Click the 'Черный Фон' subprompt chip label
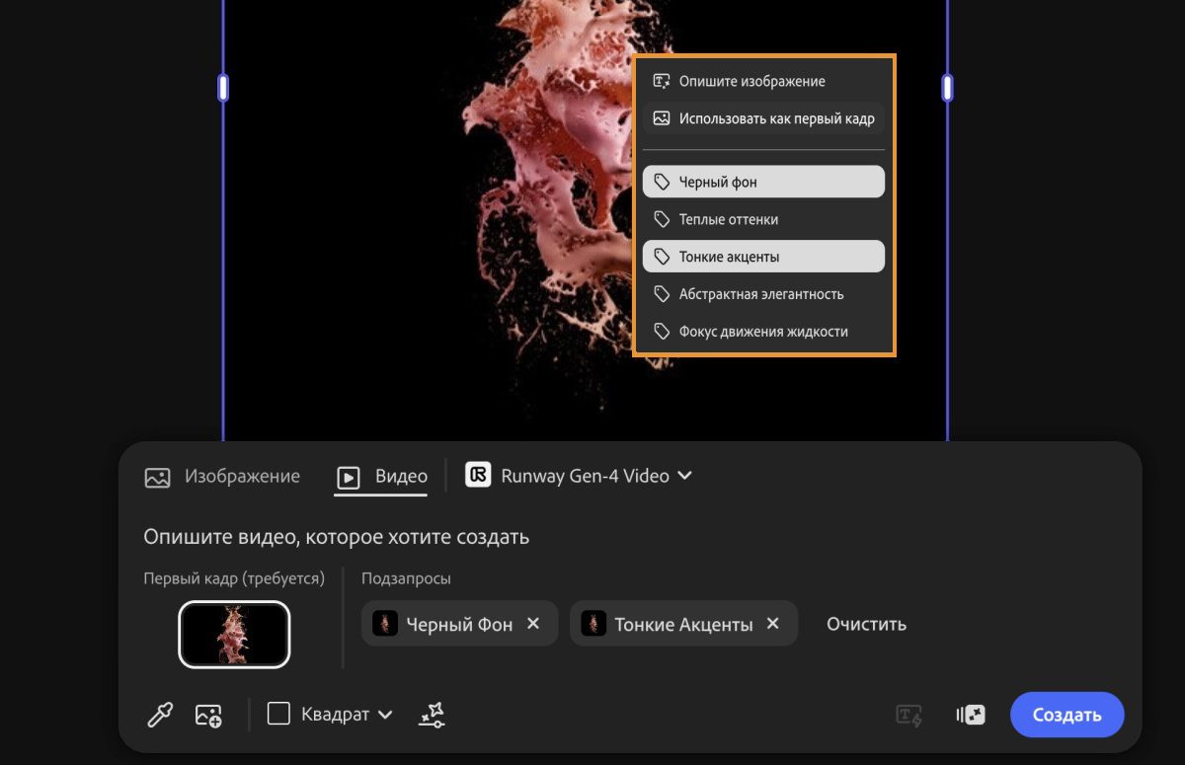This screenshot has width=1185, height=765. coord(459,625)
